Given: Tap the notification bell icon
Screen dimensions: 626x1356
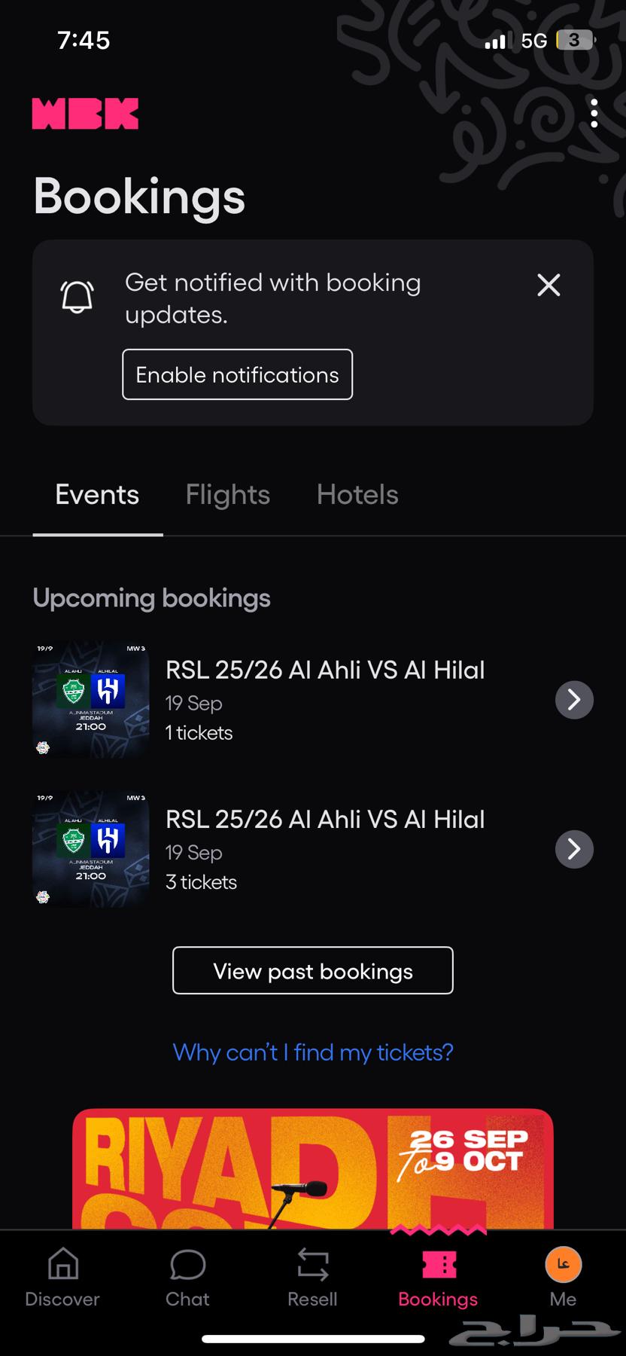Looking at the screenshot, I should click(77, 296).
